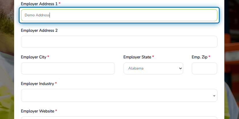This screenshot has height=119, width=239.
Task: Click the Employer Address 2 label
Action: [x=39, y=30]
